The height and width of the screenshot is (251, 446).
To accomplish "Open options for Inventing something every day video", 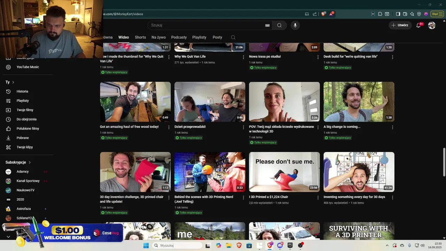I will click(x=393, y=197).
